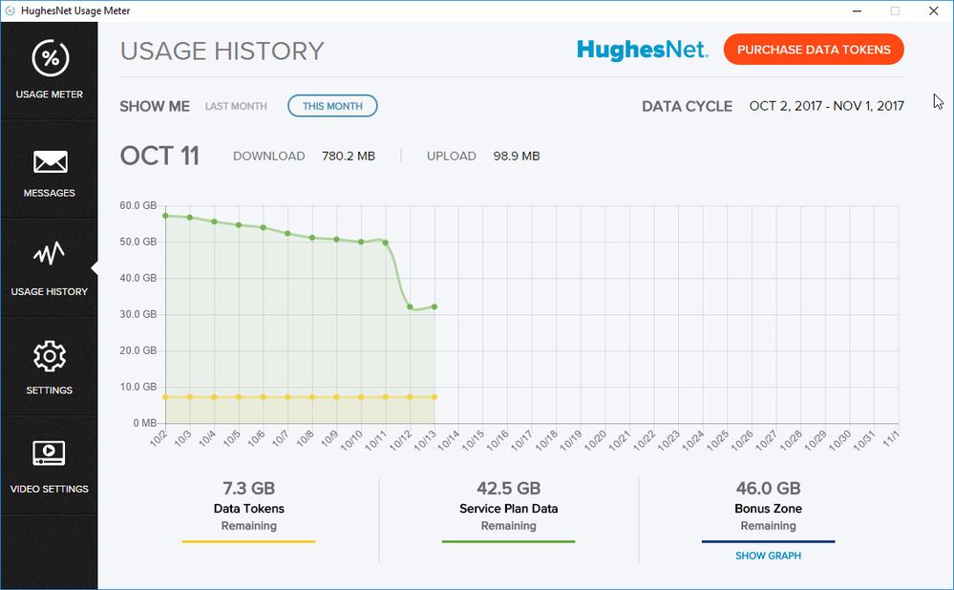This screenshot has width=954, height=590.
Task: Open the Settings gear icon
Action: pos(49,356)
